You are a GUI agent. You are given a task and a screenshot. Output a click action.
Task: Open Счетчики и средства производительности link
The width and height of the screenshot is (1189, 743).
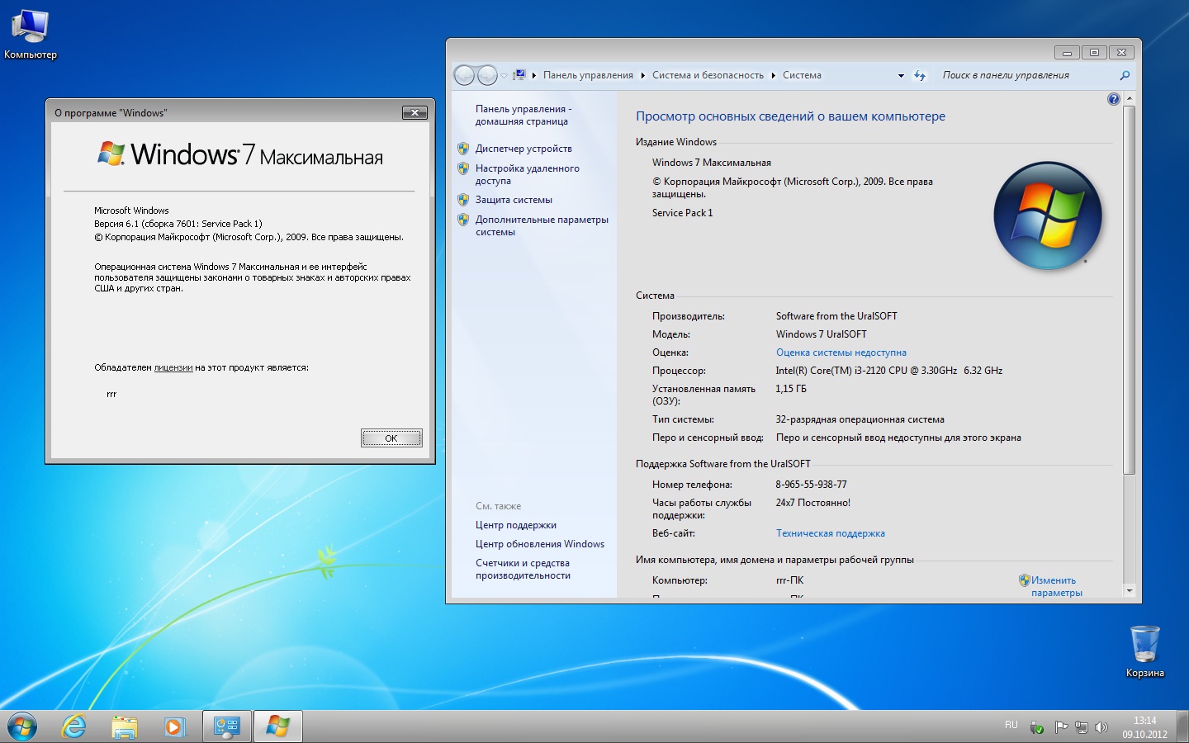(x=523, y=569)
